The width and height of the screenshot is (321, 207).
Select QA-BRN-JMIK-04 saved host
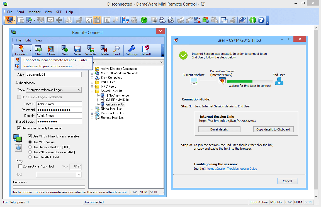[118, 100]
